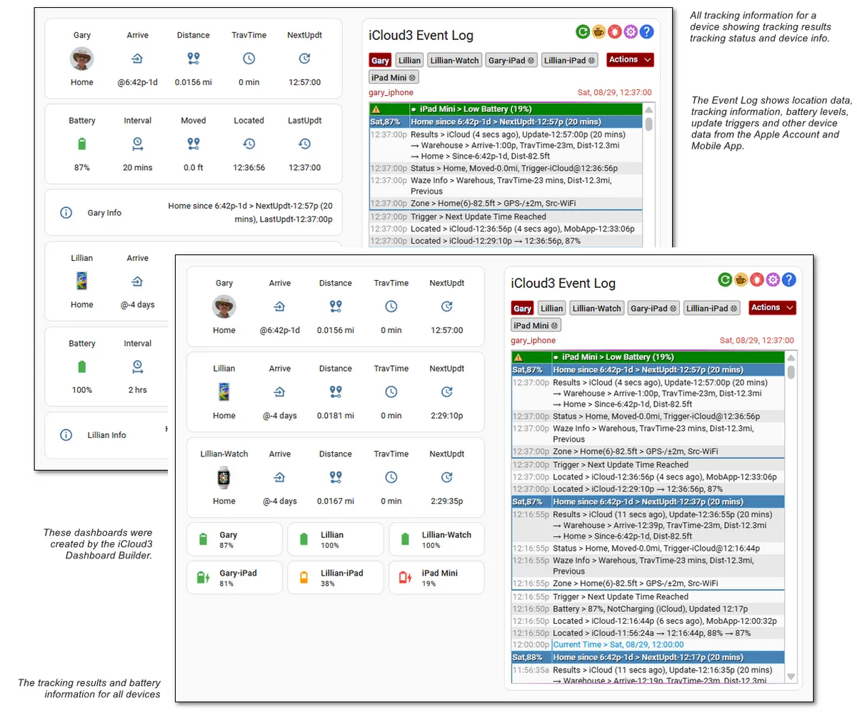Open the Lillian-Watch 100% battery tile
This screenshot has height=713, width=857.
coord(436,539)
